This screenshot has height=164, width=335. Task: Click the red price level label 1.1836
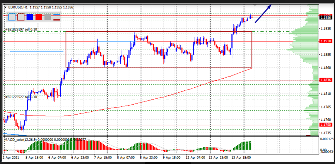(x=325, y=80)
